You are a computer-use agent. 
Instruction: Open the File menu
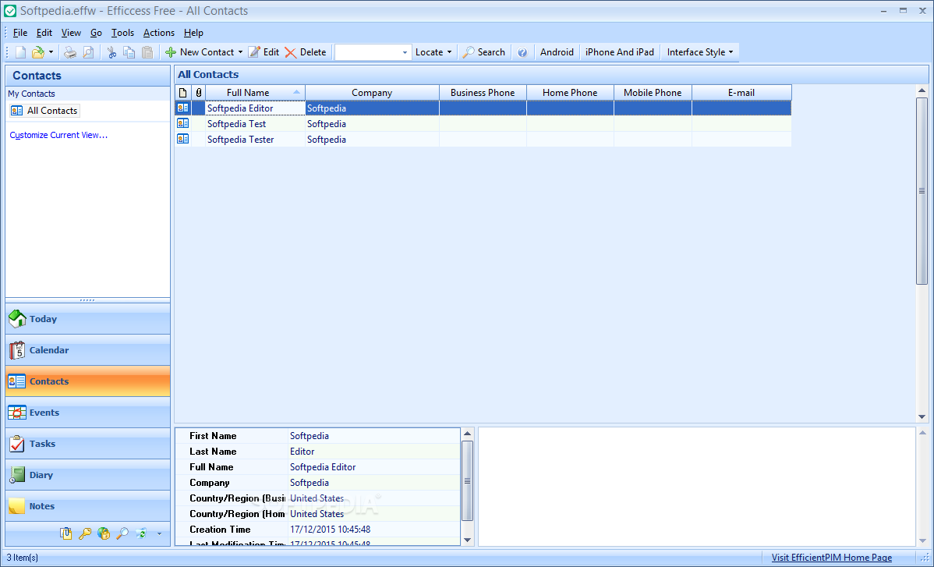pos(20,33)
